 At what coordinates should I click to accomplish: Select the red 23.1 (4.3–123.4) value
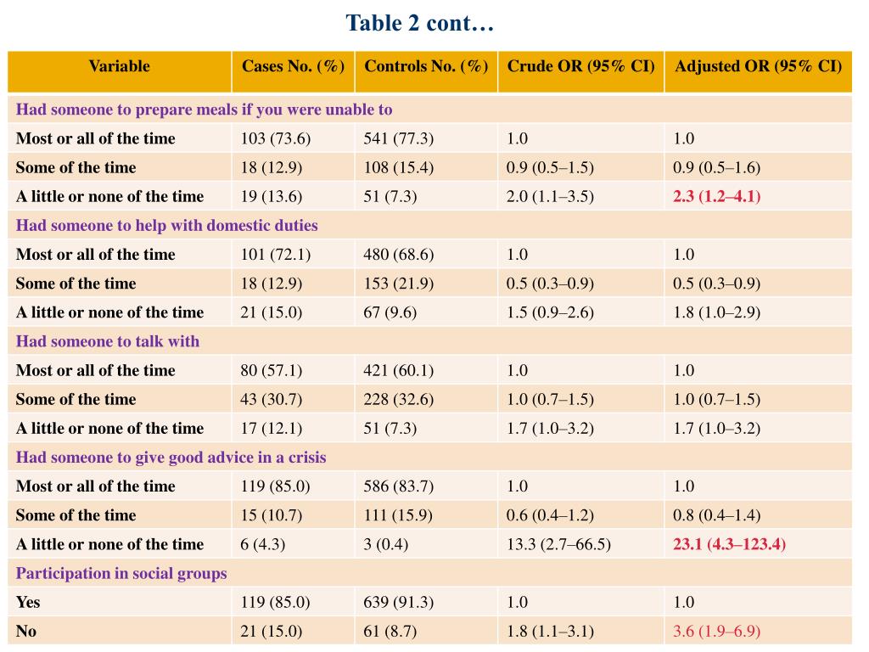coord(729,544)
